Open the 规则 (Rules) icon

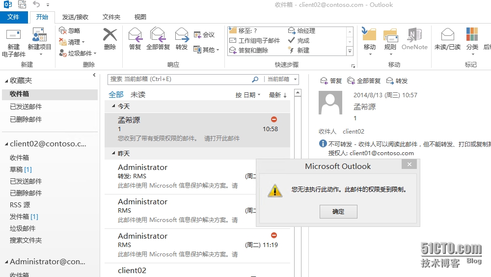390,36
